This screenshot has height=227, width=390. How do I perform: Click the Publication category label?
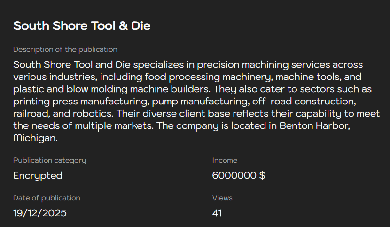(49, 160)
